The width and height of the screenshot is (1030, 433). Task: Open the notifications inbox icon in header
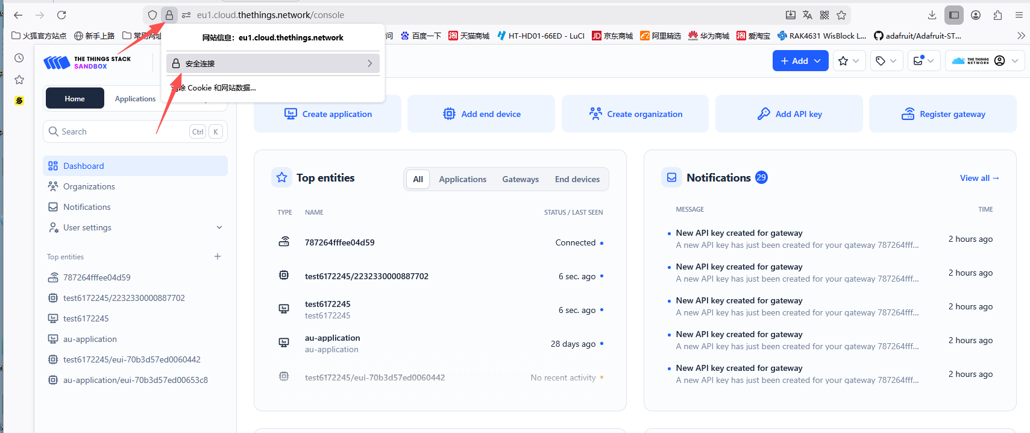[923, 61]
